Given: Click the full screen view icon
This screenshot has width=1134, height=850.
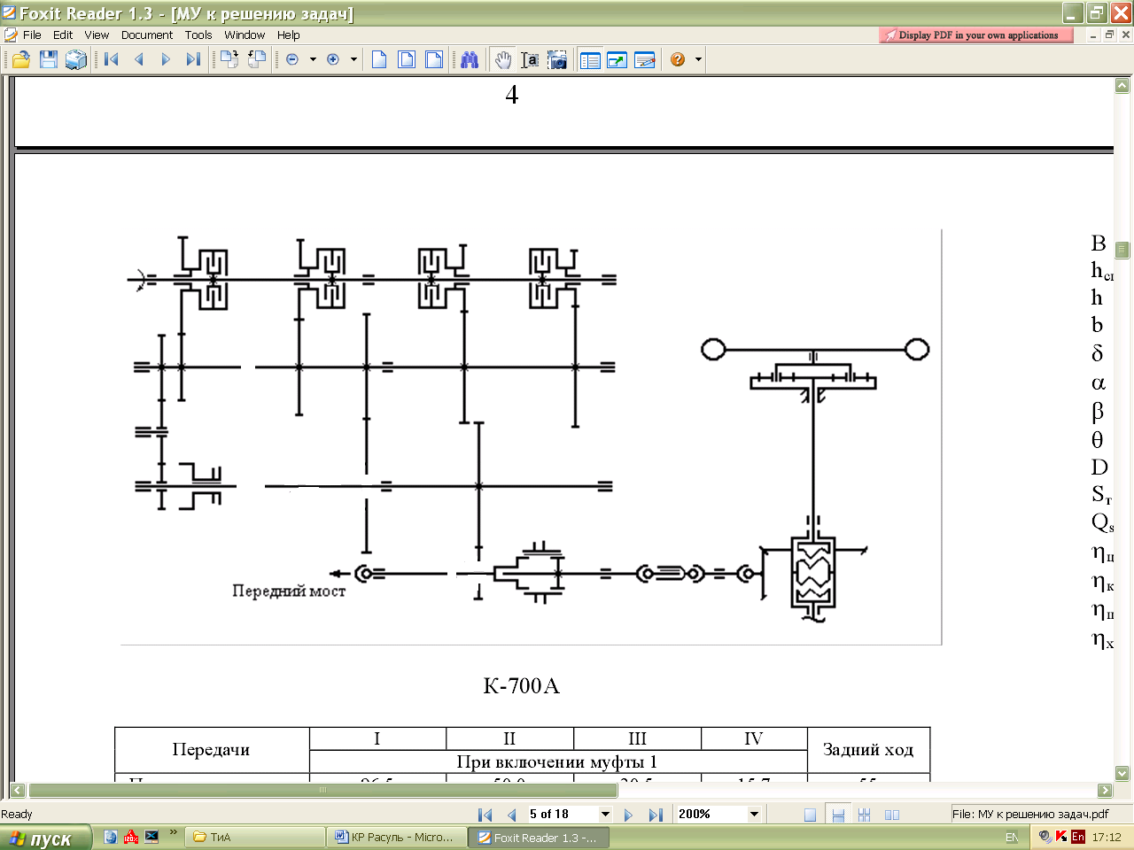Looking at the screenshot, I should [x=617, y=59].
